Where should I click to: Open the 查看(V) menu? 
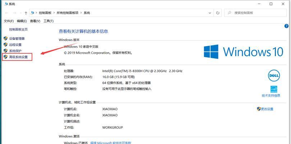35,21
